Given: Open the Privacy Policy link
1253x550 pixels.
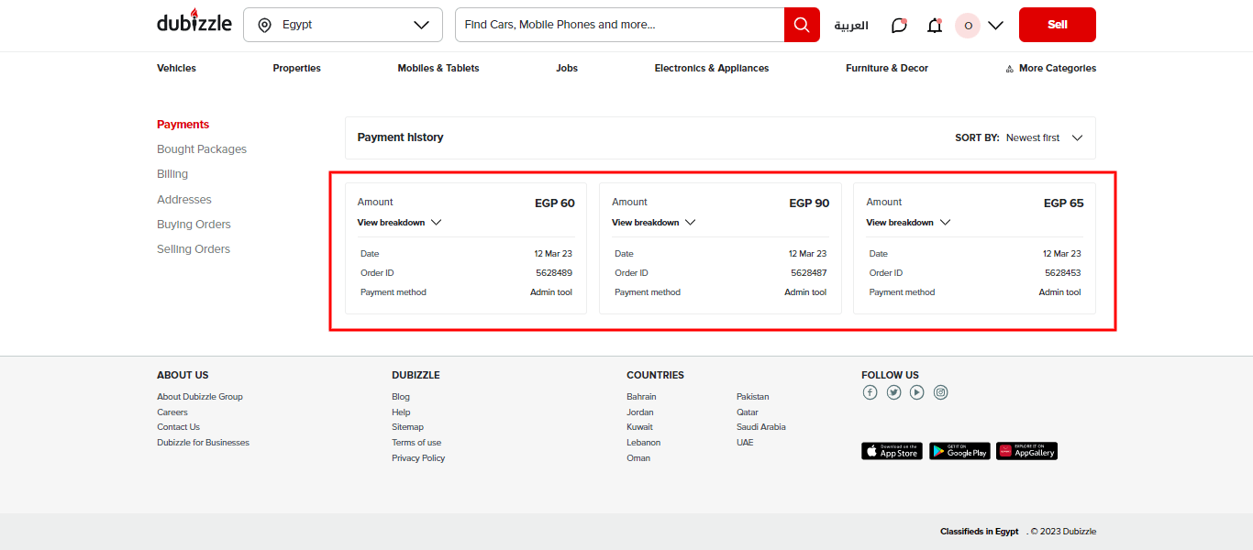Looking at the screenshot, I should click(x=418, y=457).
